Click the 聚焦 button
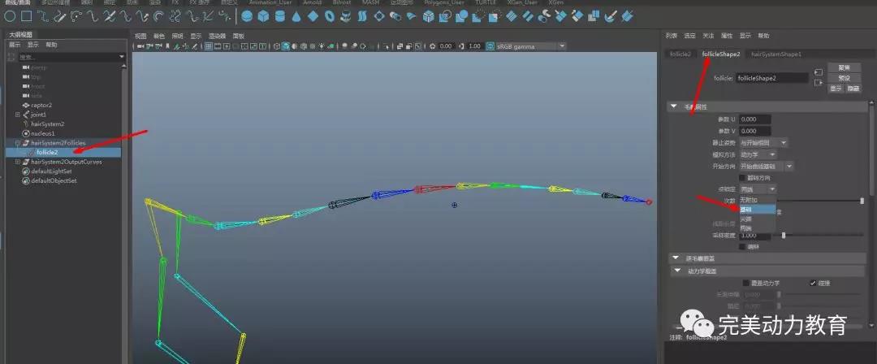 (844, 67)
